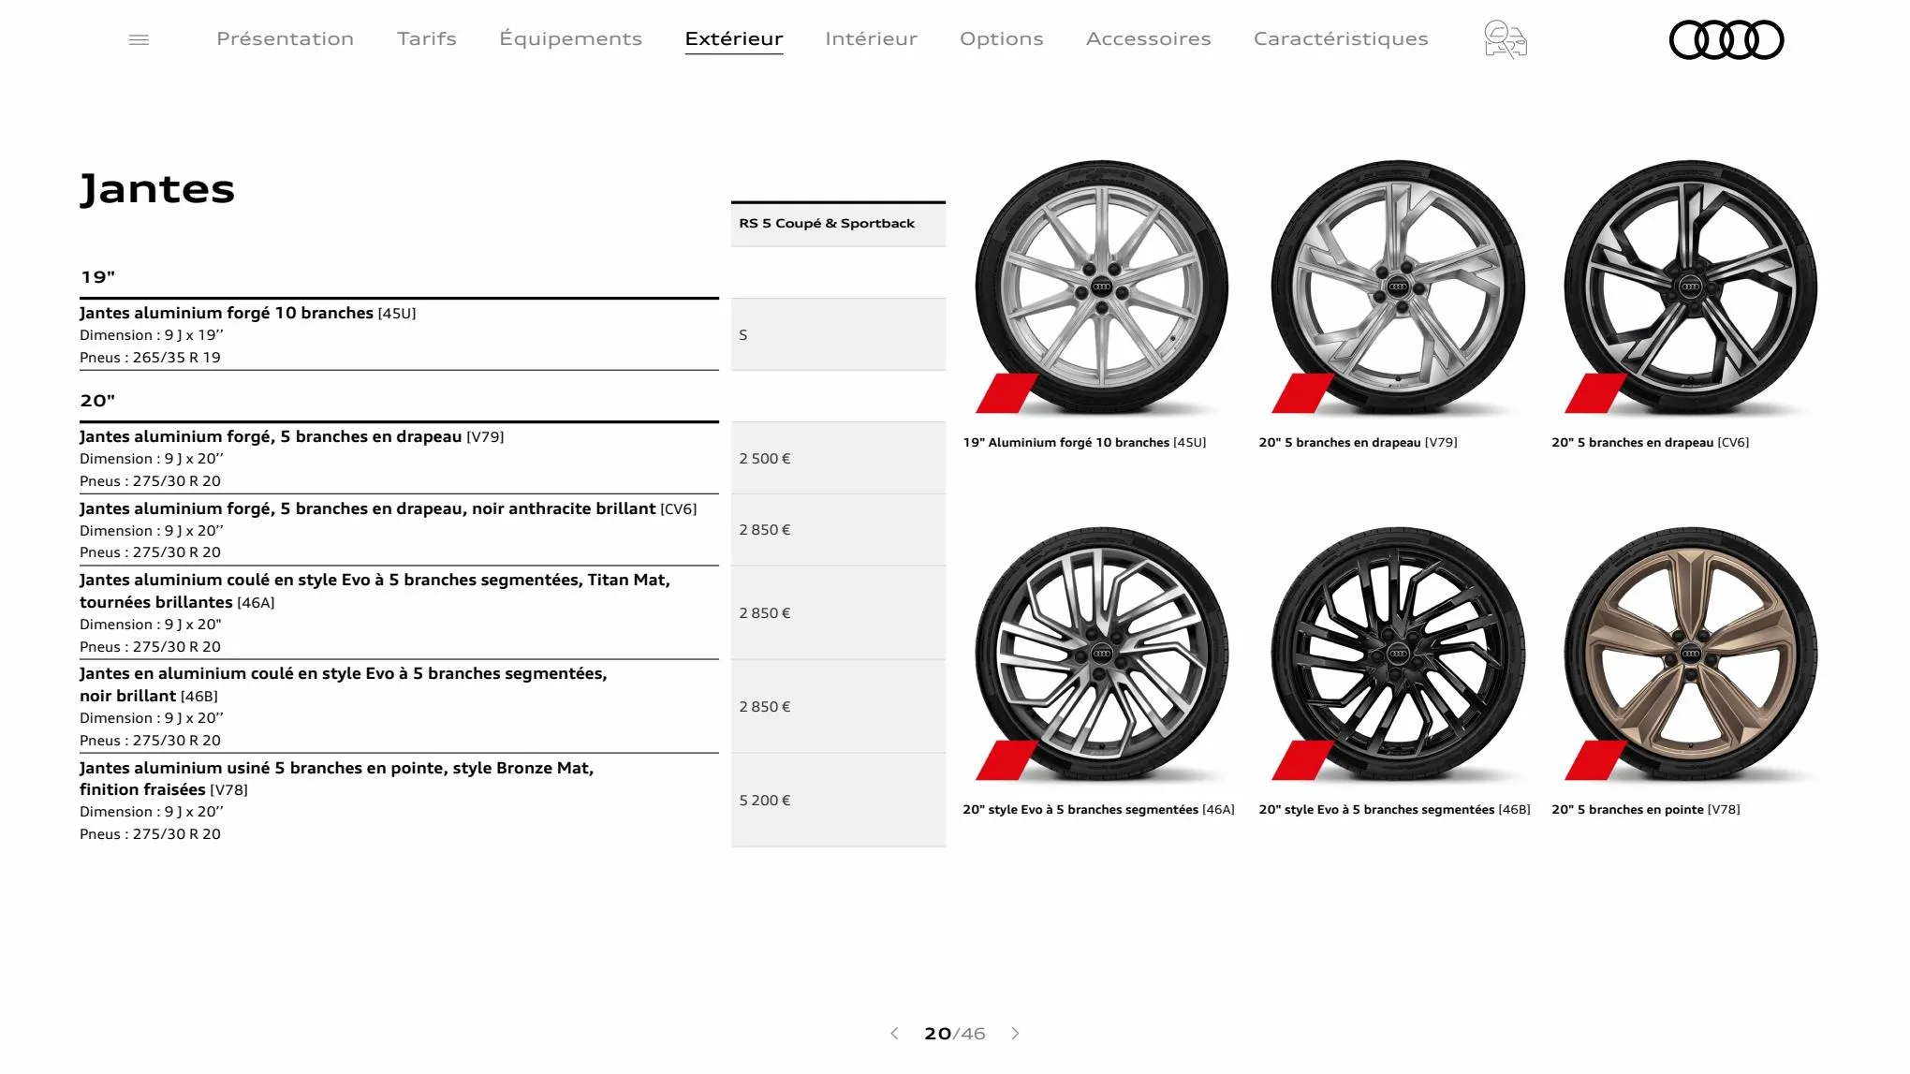Click the noir anthracite brillant [CV6] row title
The width and height of the screenshot is (1910, 1074).
point(389,508)
